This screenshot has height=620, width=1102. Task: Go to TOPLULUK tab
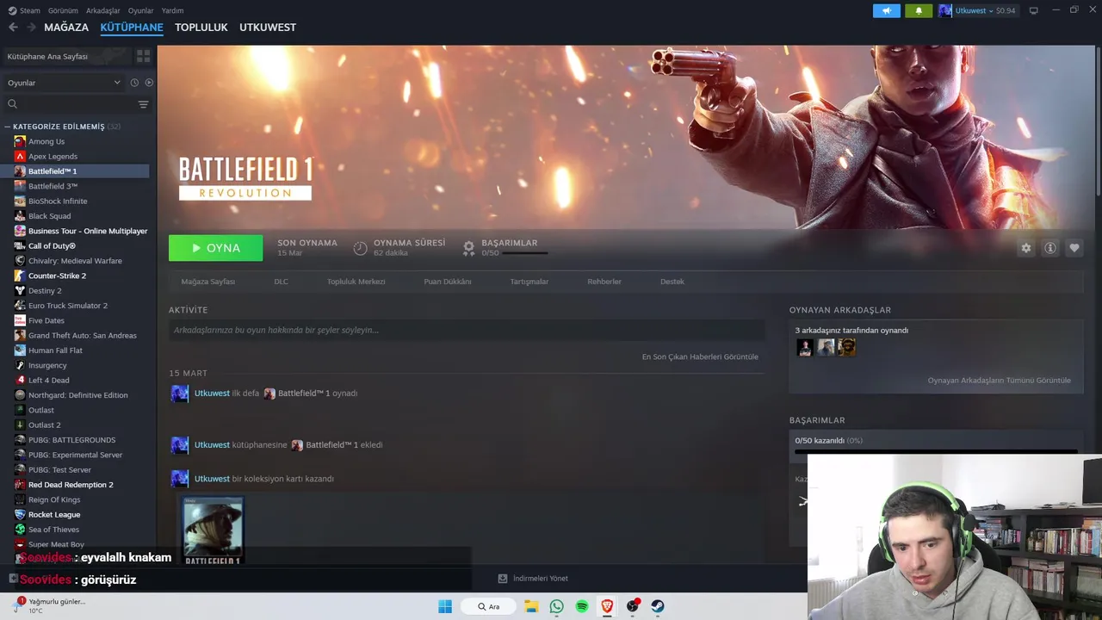pyautogui.click(x=201, y=28)
